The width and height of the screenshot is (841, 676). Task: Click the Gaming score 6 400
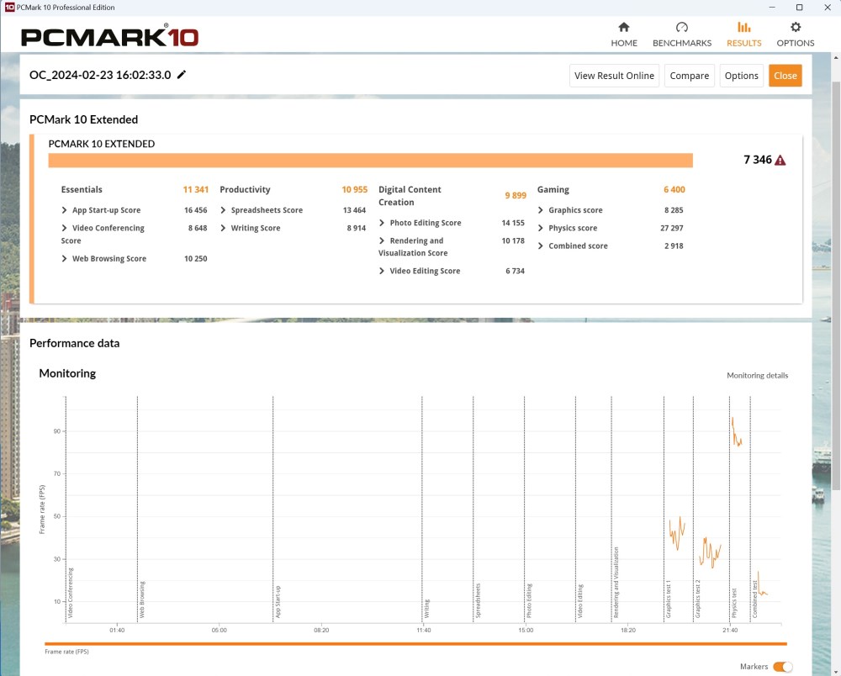674,189
